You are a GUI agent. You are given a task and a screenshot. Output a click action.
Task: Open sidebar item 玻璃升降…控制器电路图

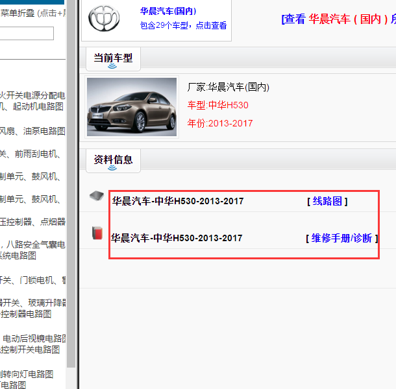[32, 308]
